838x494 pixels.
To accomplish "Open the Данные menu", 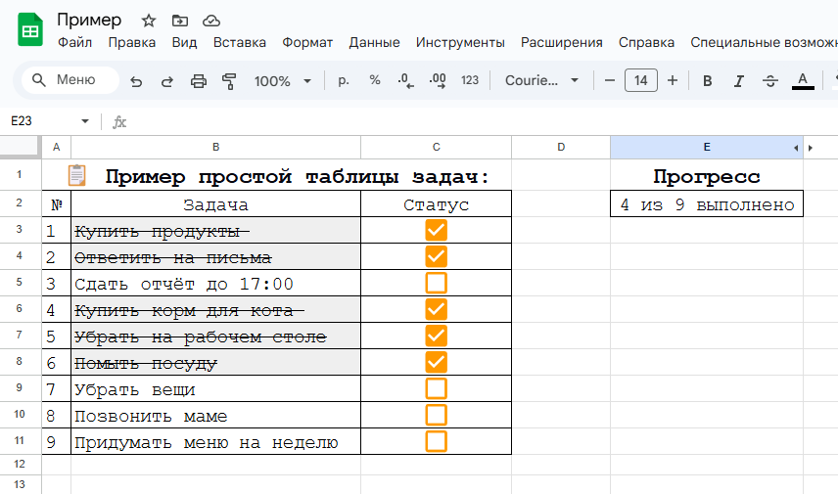I will coord(374,42).
